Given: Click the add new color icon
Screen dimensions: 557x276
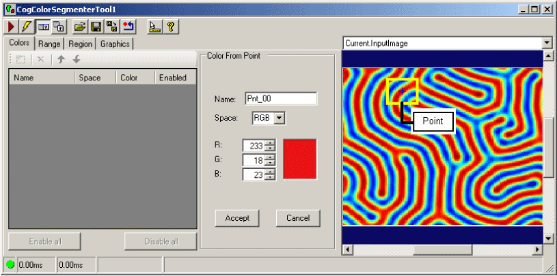Looking at the screenshot, I should (x=21, y=59).
